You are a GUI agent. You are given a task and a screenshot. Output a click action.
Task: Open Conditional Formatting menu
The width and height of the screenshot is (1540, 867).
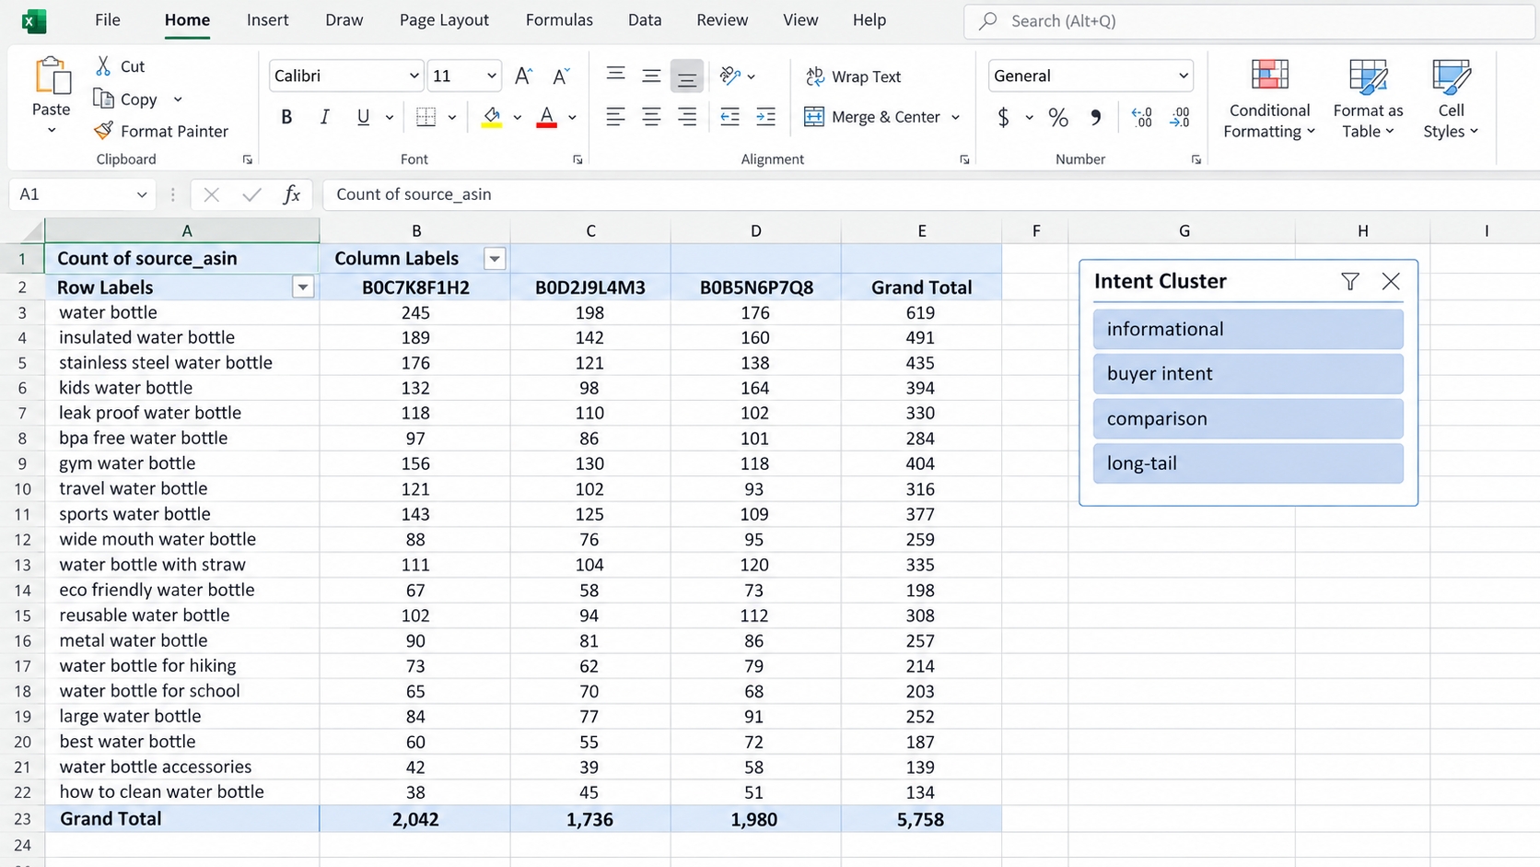1269,99
